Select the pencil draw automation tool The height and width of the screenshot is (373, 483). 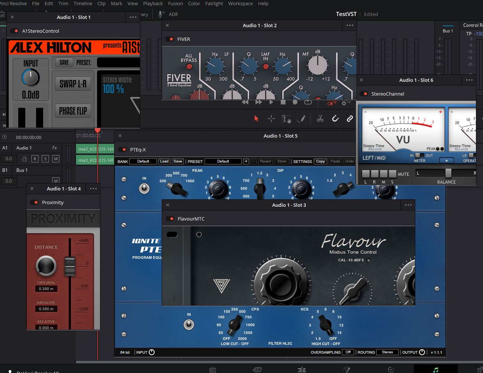coord(301,119)
